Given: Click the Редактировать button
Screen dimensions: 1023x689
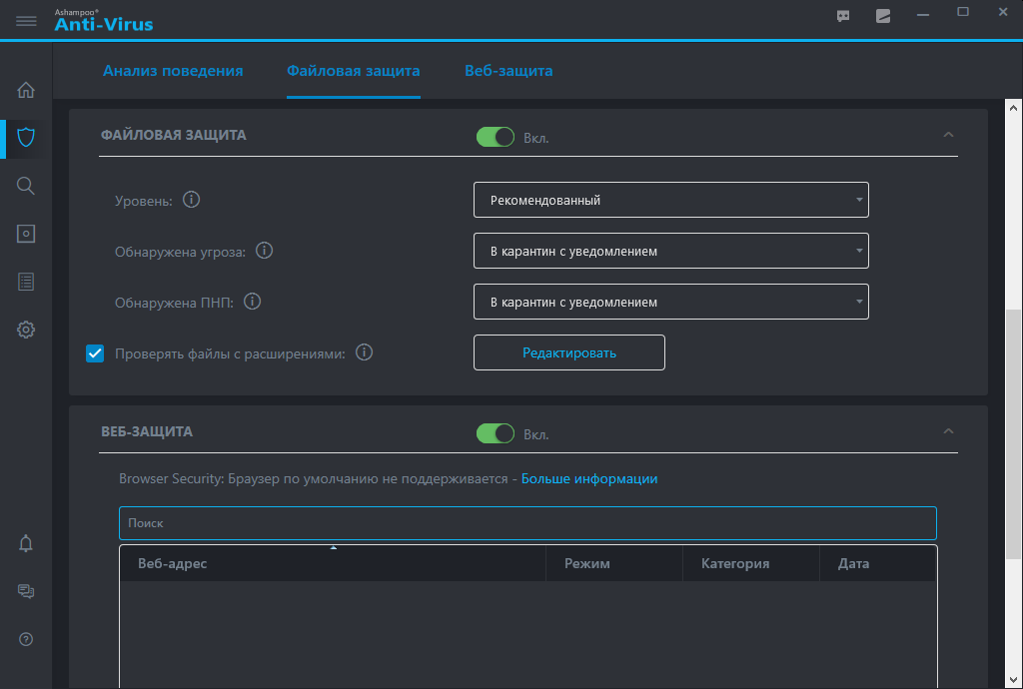Looking at the screenshot, I should click(568, 352).
